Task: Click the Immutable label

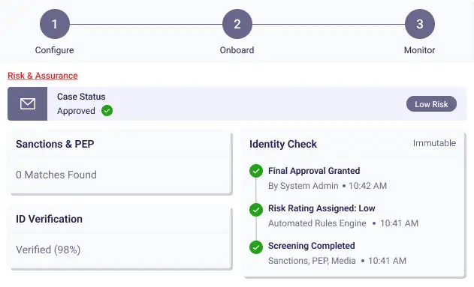Action: pyautogui.click(x=434, y=143)
